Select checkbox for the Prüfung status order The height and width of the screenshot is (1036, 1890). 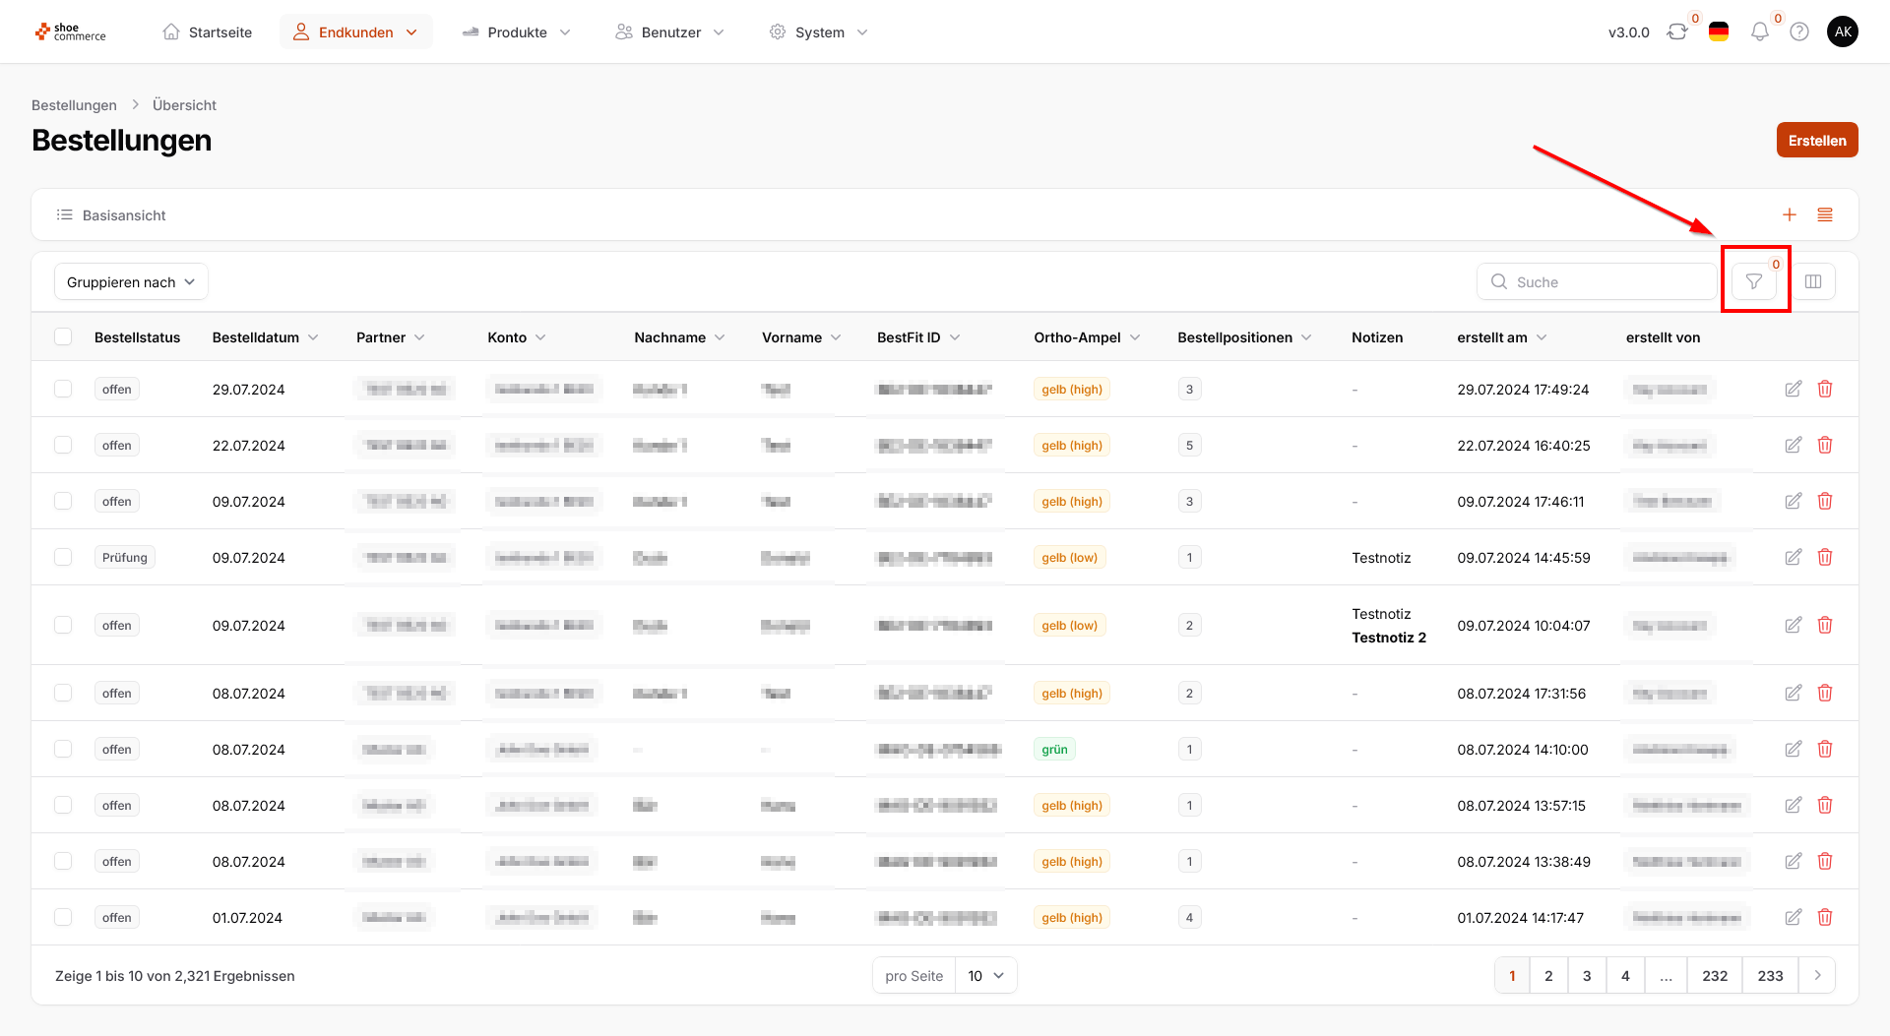(63, 558)
